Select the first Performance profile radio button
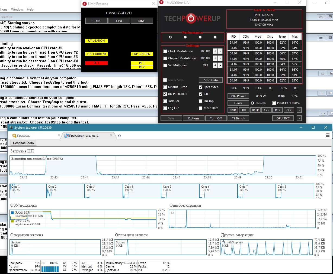The image size is (333, 274). pyautogui.click(x=170, y=37)
